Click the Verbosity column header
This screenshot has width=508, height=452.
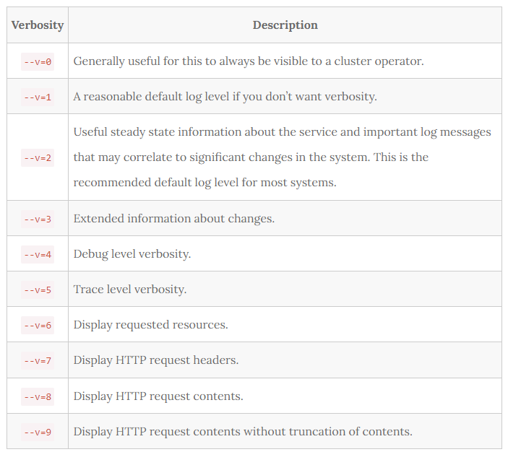point(38,25)
